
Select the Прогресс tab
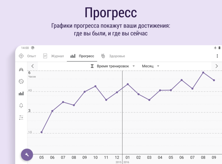(x=82, y=56)
